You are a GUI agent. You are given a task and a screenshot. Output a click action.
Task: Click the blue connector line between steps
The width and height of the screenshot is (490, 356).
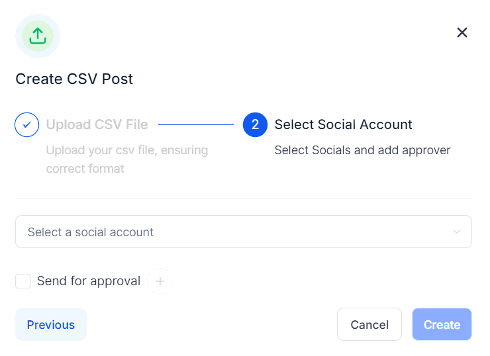196,124
